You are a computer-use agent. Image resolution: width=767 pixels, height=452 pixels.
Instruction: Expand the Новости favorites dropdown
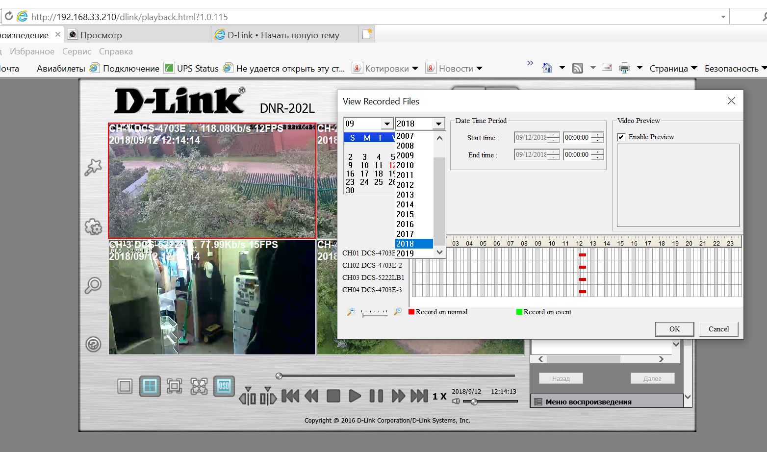tap(479, 68)
